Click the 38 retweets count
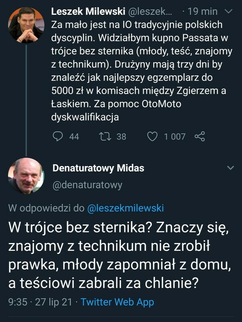The width and height of the screenshot is (242, 322). (121, 137)
